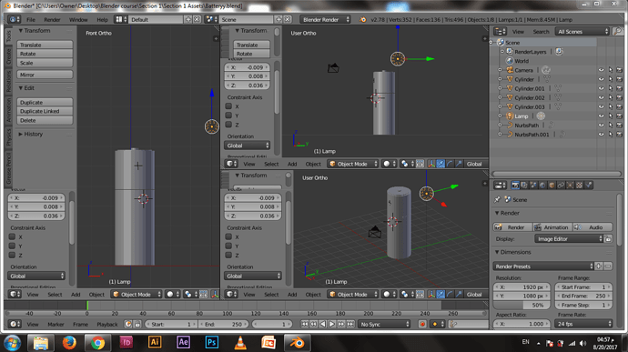628x352 pixels.
Task: Open the Render Presets dropdown
Action: click(543, 267)
